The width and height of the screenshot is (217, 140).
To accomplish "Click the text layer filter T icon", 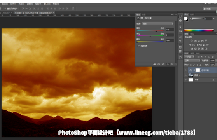I will pos(205,56).
